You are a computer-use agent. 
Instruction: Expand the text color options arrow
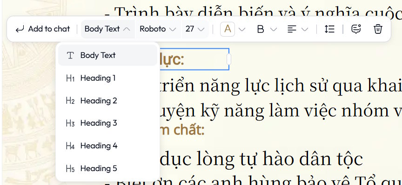[242, 29]
